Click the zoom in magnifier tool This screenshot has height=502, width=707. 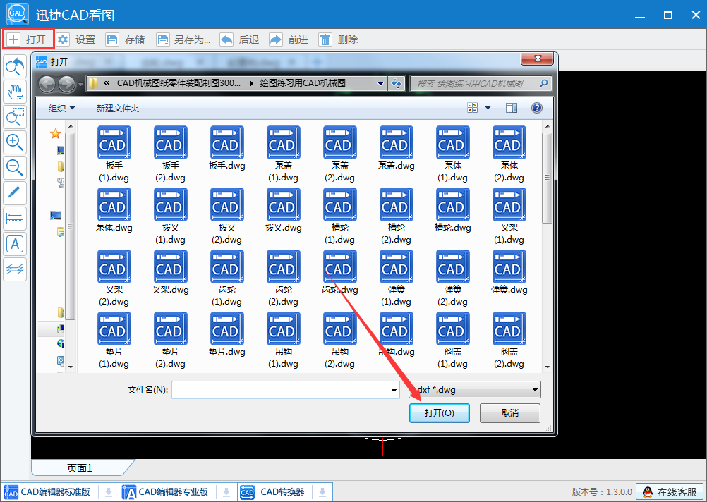[x=15, y=142]
